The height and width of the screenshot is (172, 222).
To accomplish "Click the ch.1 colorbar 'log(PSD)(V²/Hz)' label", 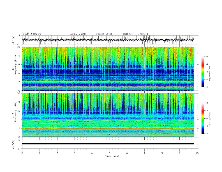I will [x=210, y=73].
